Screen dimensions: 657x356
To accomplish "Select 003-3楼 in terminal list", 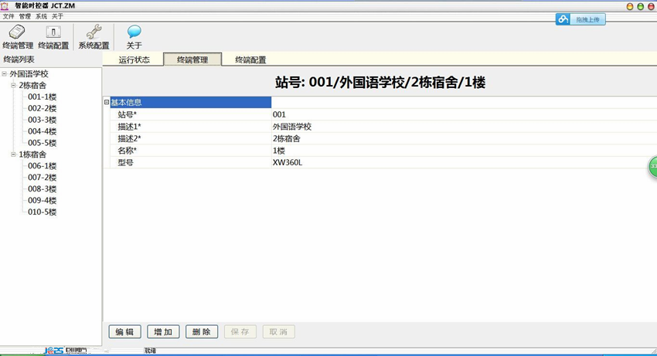I will pos(42,120).
